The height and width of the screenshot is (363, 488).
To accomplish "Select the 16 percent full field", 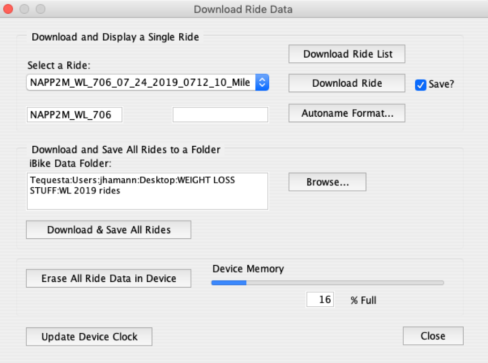I will tap(320, 300).
